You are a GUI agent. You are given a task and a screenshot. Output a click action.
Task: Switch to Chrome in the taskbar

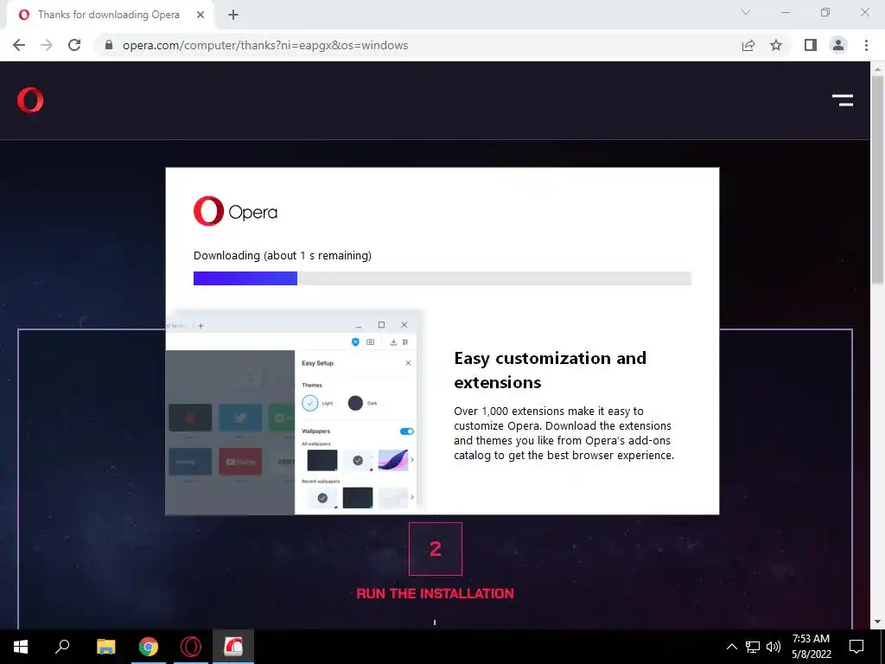pyautogui.click(x=149, y=647)
